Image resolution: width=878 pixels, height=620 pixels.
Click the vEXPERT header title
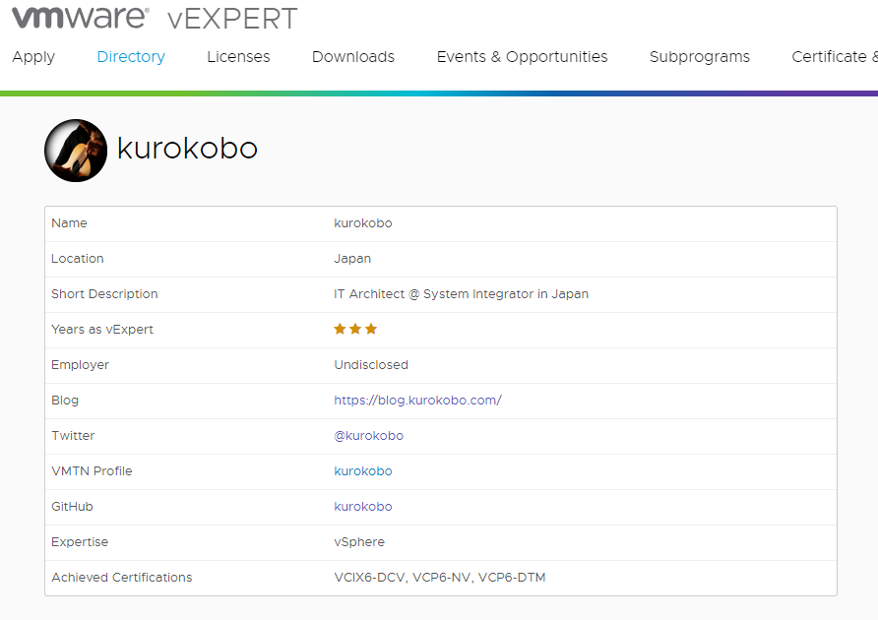point(232,19)
